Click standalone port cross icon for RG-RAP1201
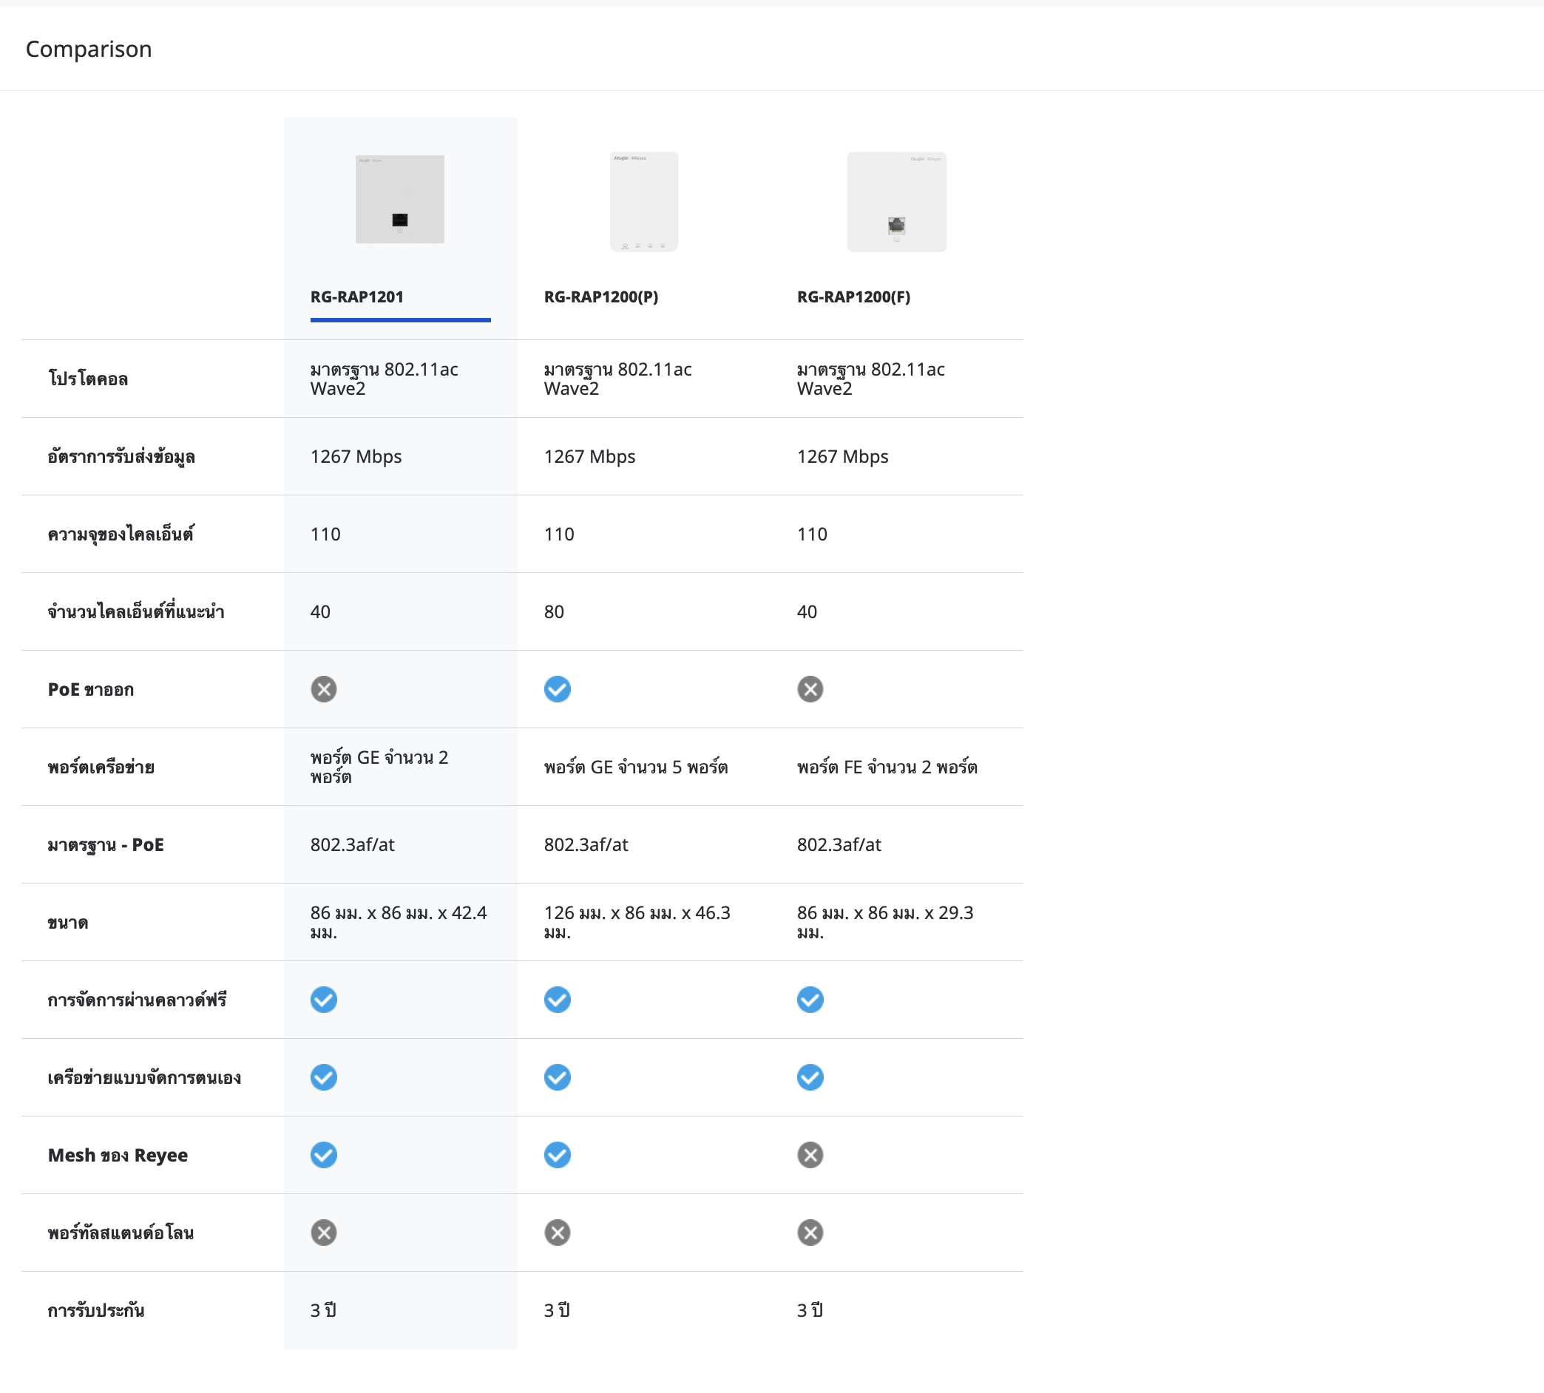Viewport: 1544px width, 1393px height. [x=324, y=1233]
